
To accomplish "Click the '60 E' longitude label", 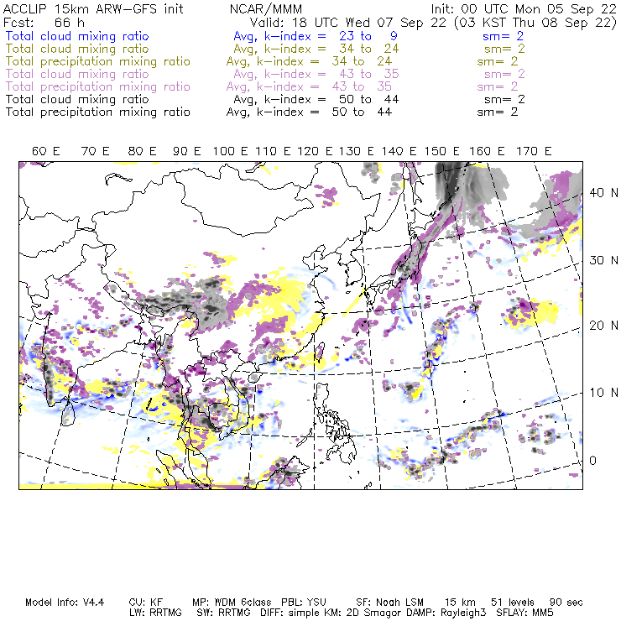I will tap(45, 151).
